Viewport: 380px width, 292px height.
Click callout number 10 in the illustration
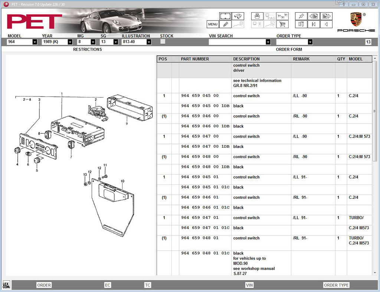122,181
